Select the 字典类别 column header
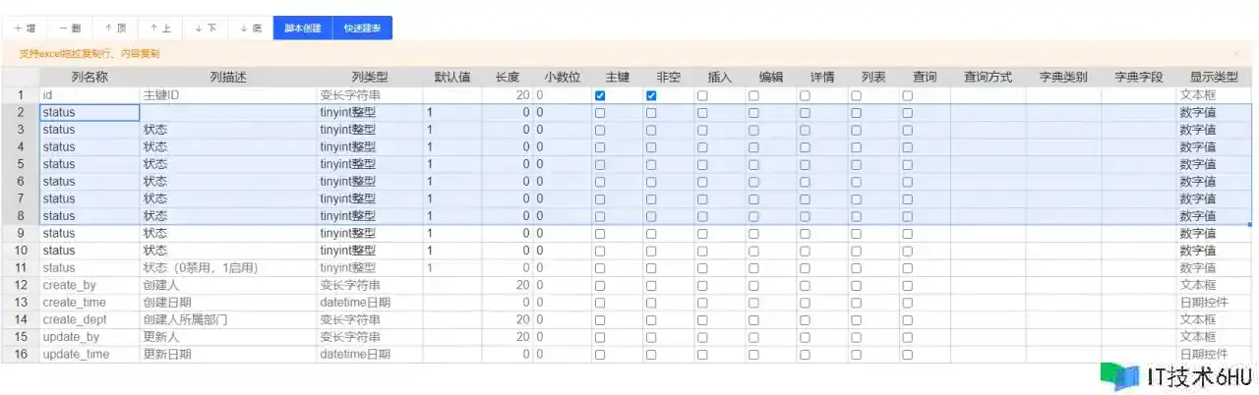 tap(1063, 77)
